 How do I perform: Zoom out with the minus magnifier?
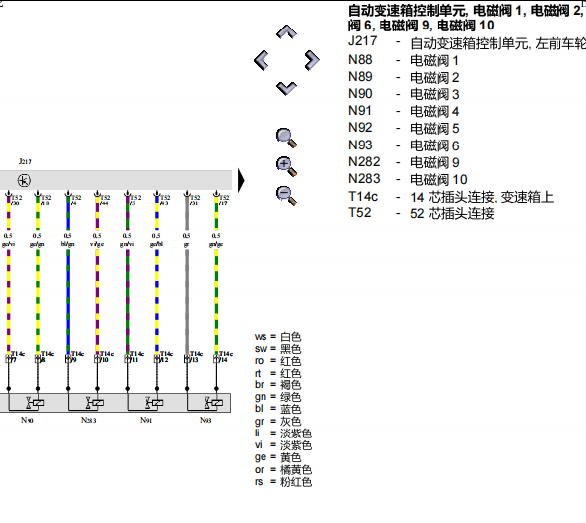click(286, 196)
